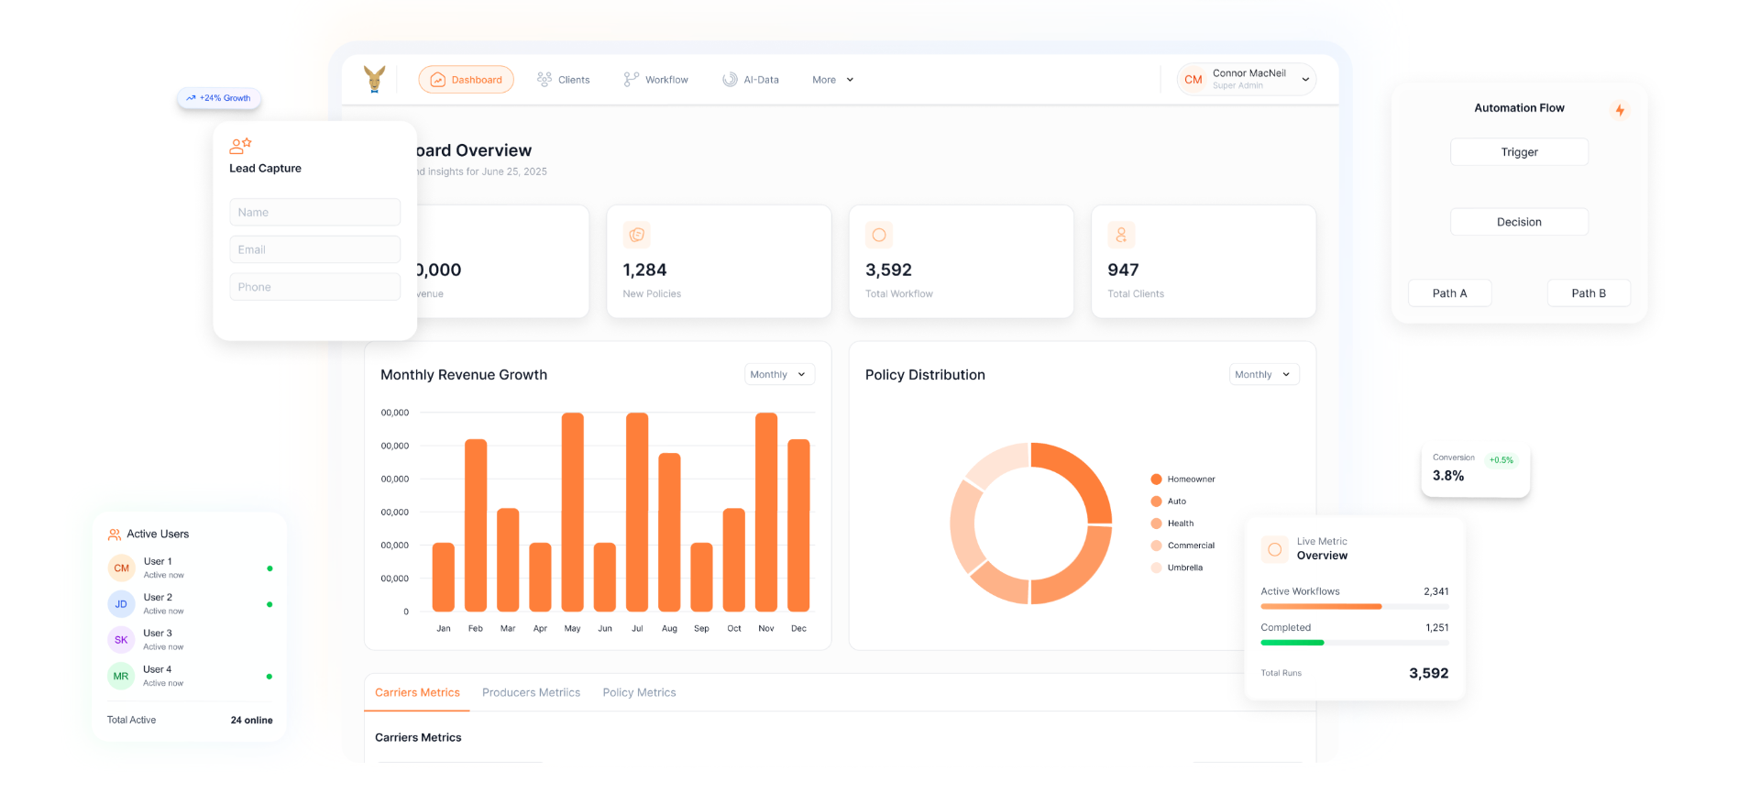Focus the Name input field

pos(314,212)
